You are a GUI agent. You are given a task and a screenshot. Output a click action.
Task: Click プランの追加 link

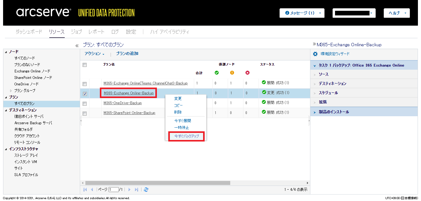click(x=127, y=54)
